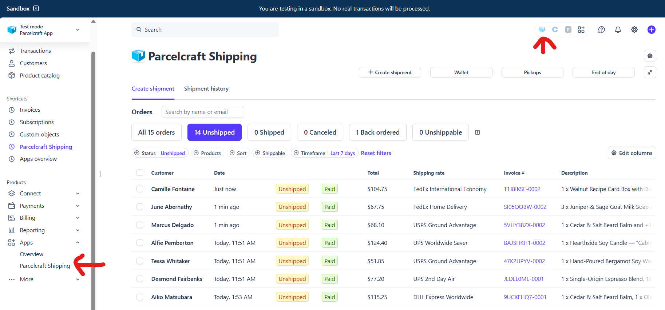665x310 pixels.
Task: Click the gray P app icon in toolbar
Action: (568, 29)
